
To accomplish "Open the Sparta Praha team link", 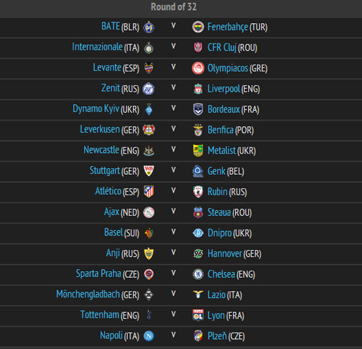I will tap(99, 274).
